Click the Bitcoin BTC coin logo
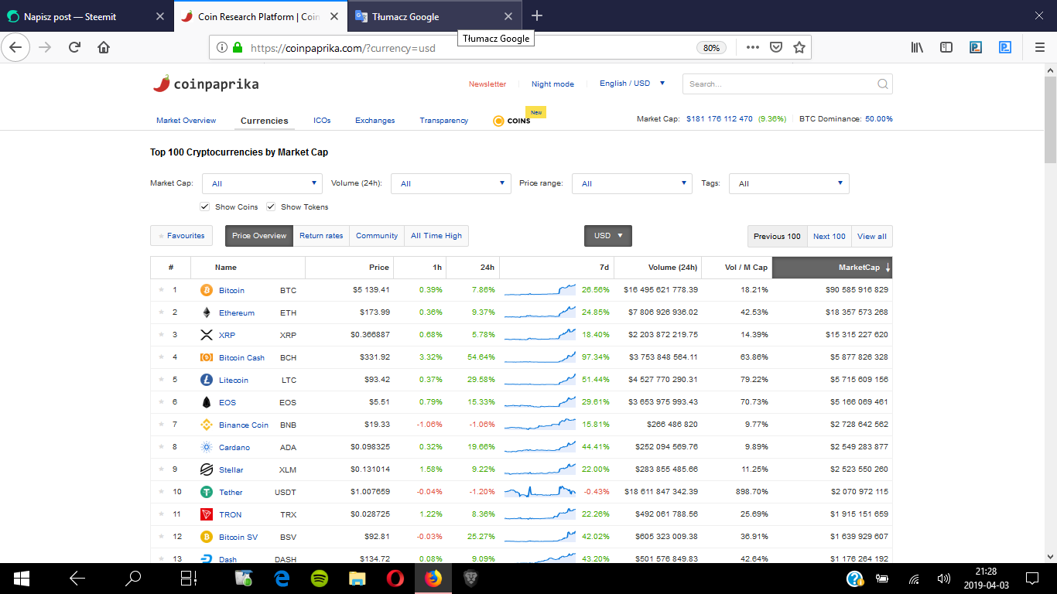Screen dimensions: 1057x594 pyautogui.click(x=206, y=290)
